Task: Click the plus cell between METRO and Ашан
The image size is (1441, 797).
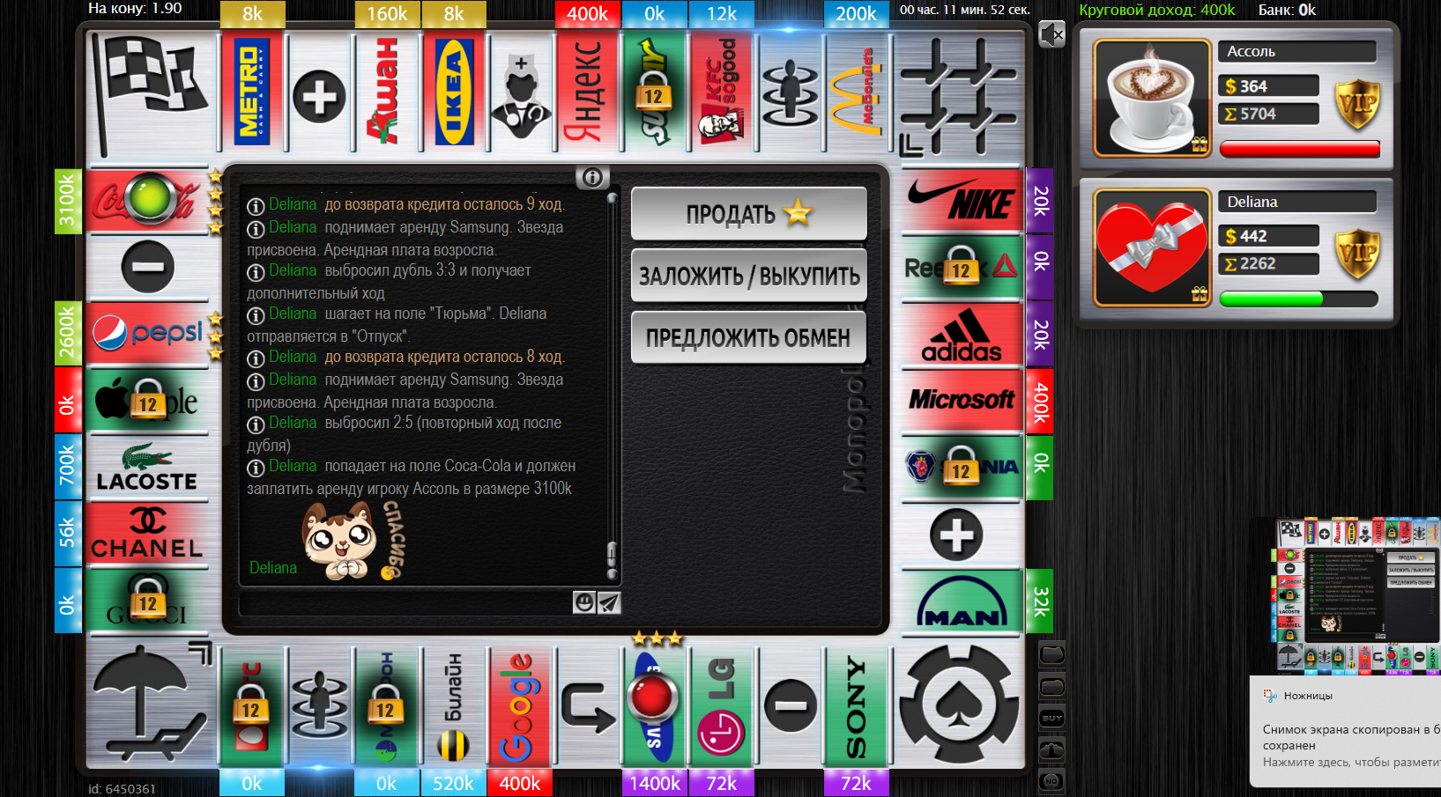Action: (319, 93)
